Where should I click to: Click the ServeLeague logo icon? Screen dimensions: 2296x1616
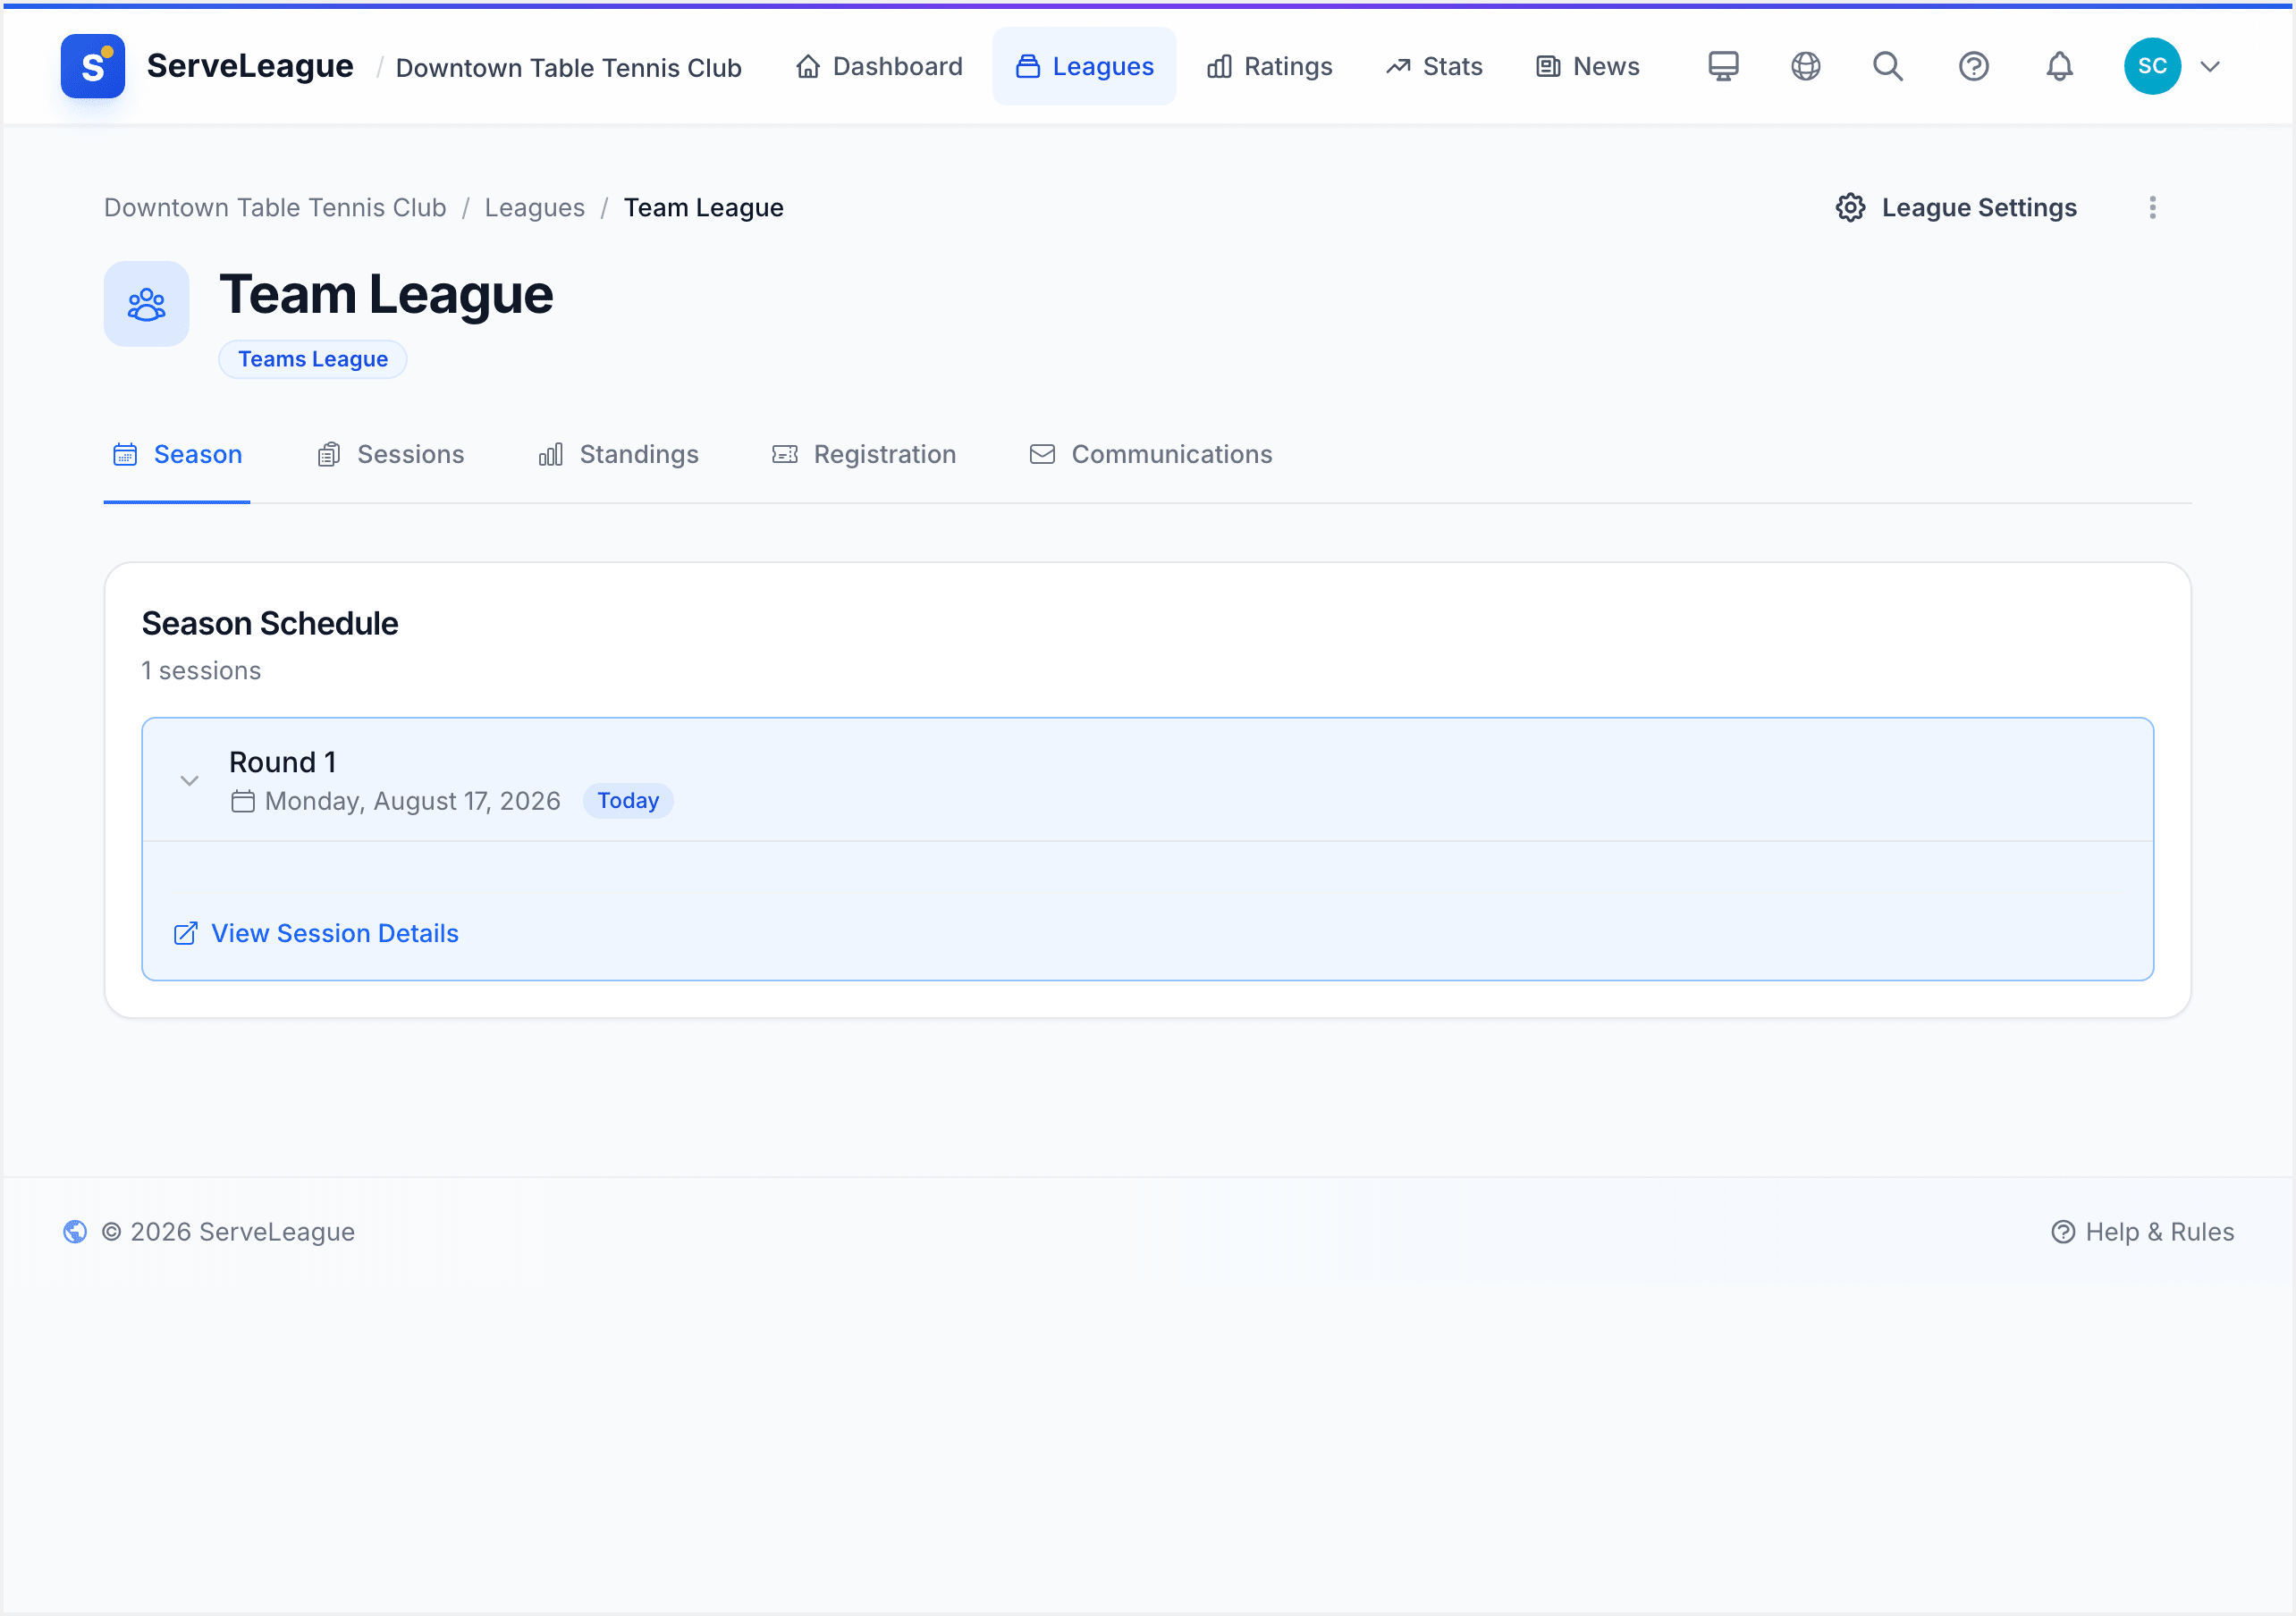[93, 66]
